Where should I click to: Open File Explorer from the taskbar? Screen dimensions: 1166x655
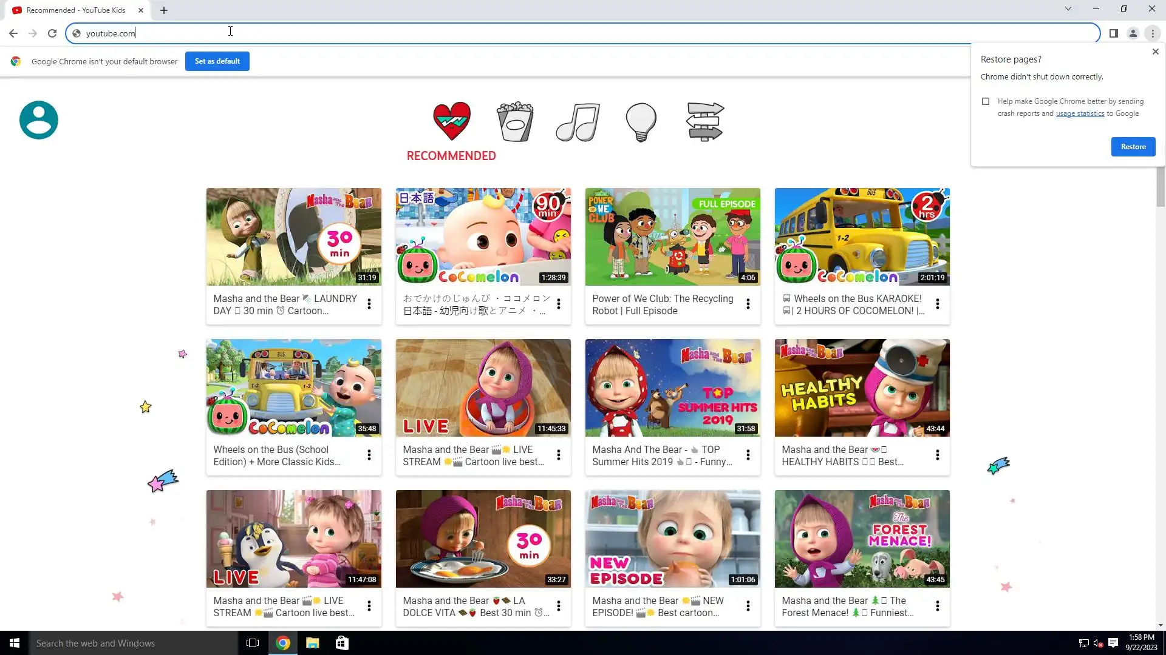(x=312, y=643)
